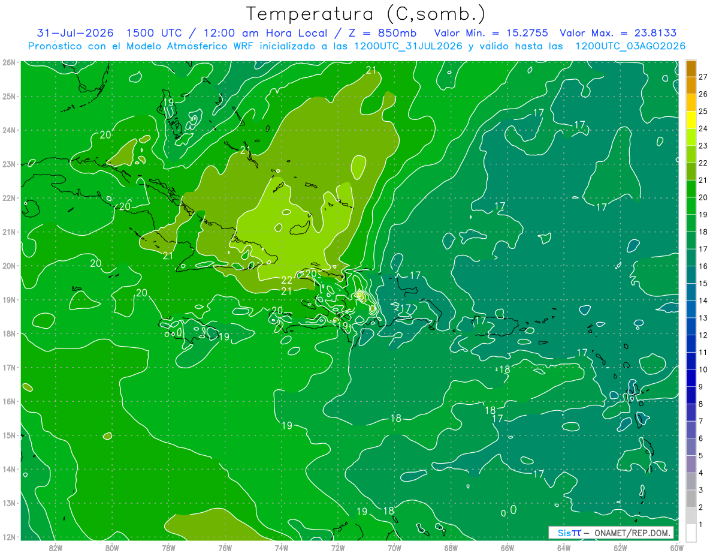Click the 'ONAMET/REP.DOM.' credit label
719x556 pixels.
632,533
